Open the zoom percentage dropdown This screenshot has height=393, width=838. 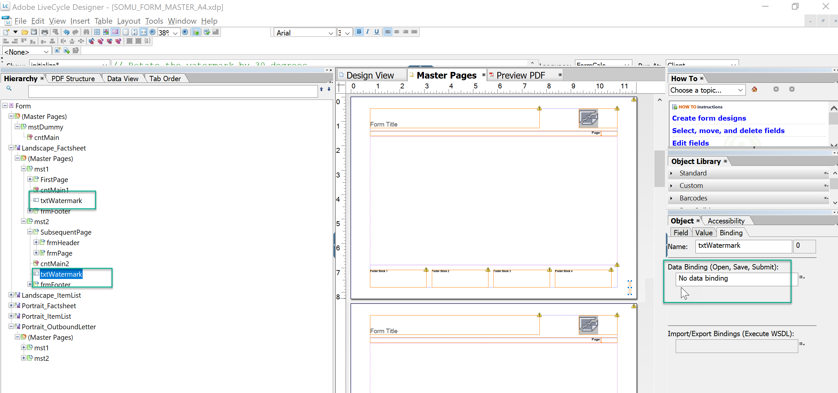tap(175, 33)
